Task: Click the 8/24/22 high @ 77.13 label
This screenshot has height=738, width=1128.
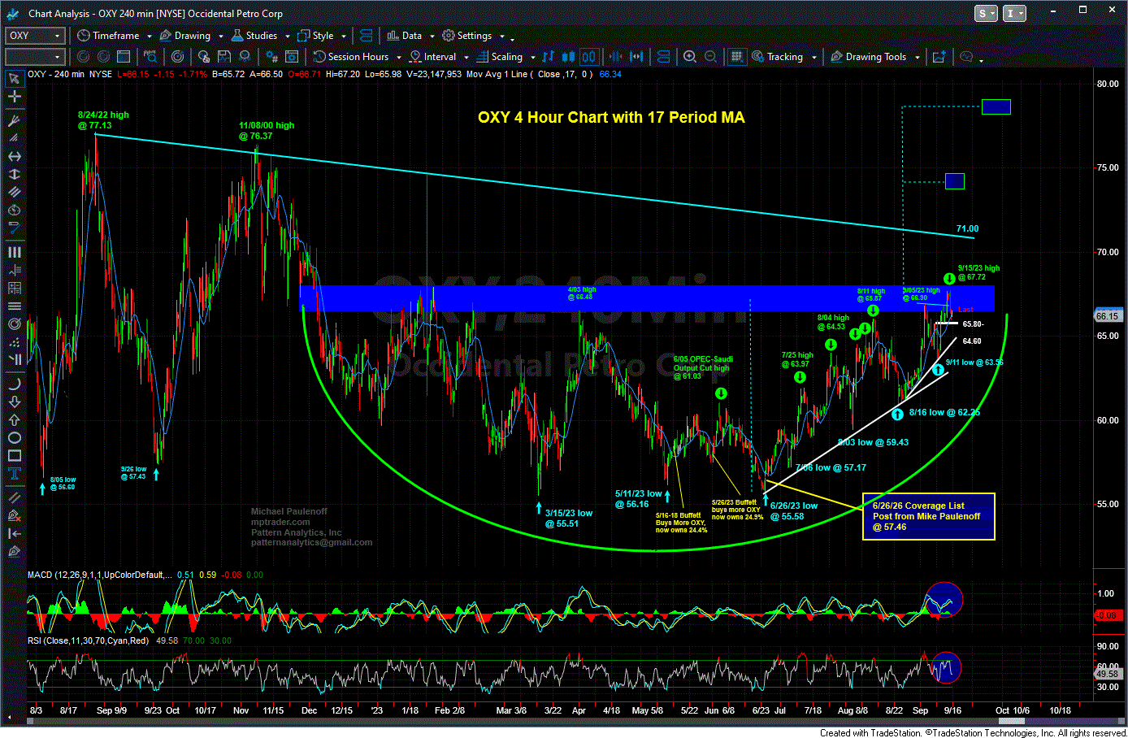Action: [103, 120]
